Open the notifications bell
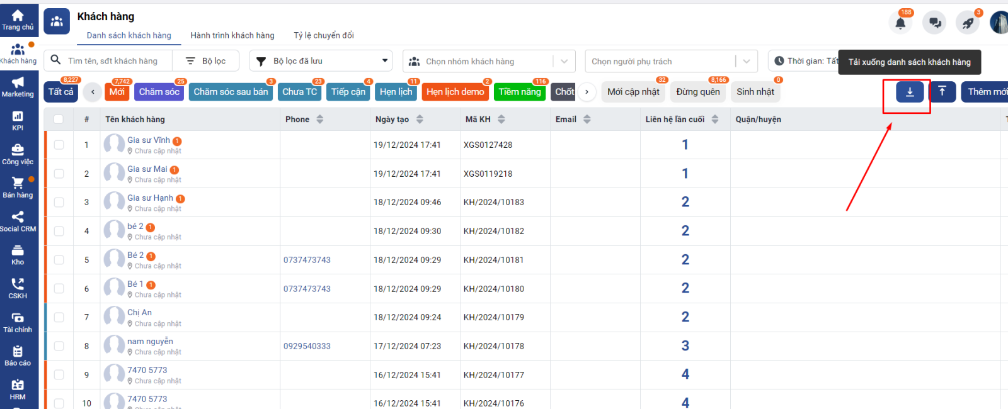The height and width of the screenshot is (409, 1008). click(900, 23)
